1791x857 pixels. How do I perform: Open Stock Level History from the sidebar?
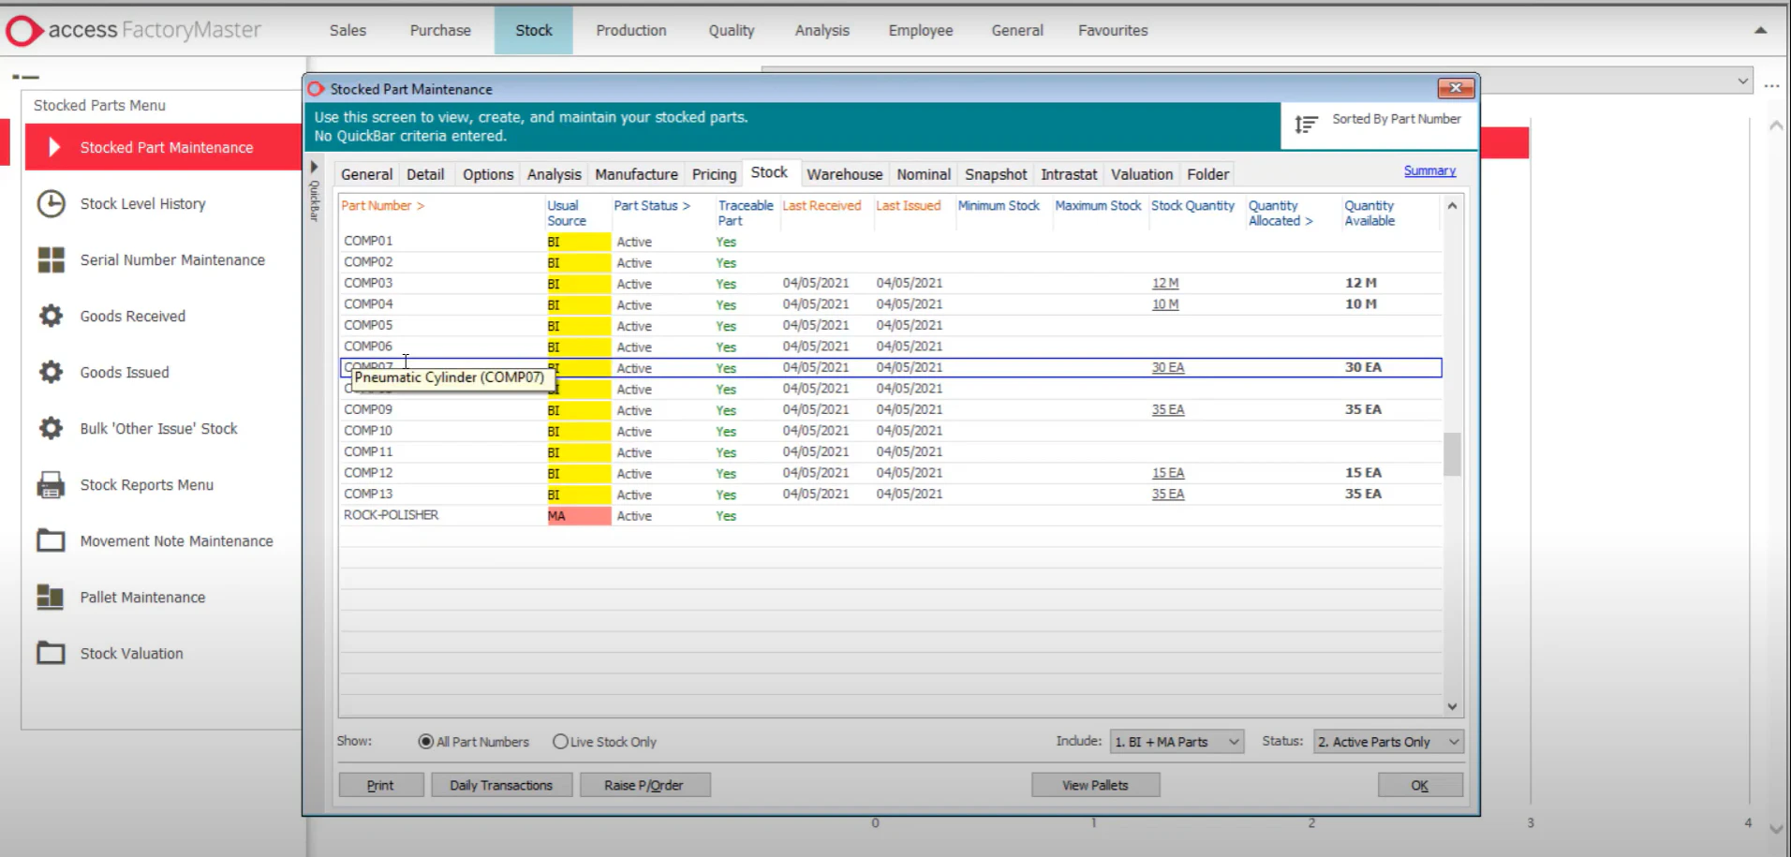(x=142, y=203)
